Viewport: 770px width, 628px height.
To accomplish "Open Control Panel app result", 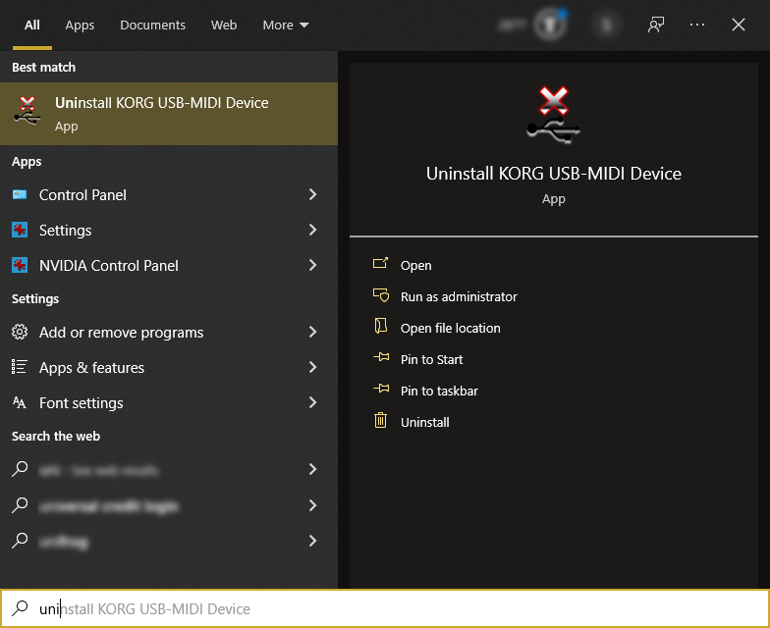I will click(169, 194).
